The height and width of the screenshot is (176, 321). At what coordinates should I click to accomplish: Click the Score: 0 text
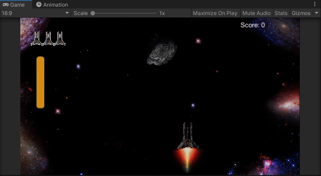[x=253, y=25]
